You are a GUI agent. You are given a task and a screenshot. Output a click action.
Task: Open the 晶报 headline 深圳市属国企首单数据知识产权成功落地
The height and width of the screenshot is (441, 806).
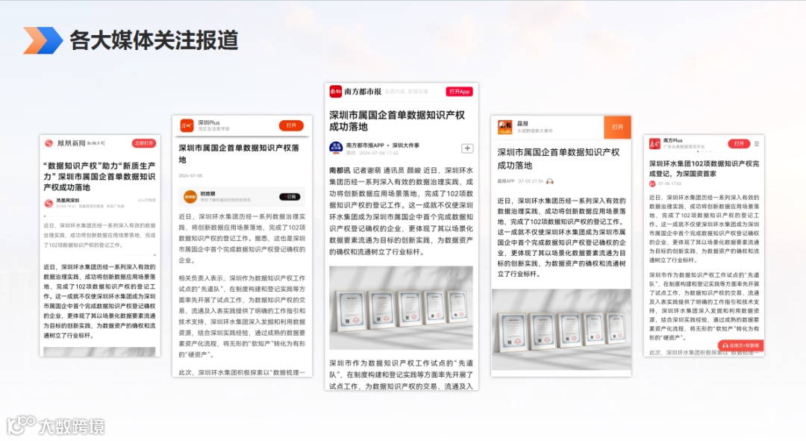(559, 159)
